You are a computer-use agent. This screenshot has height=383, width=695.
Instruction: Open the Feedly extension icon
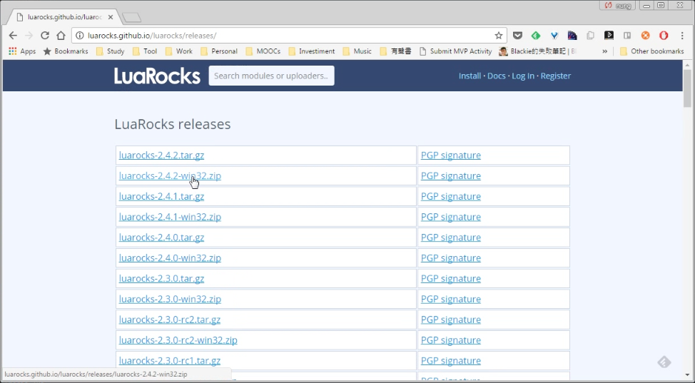pos(536,36)
